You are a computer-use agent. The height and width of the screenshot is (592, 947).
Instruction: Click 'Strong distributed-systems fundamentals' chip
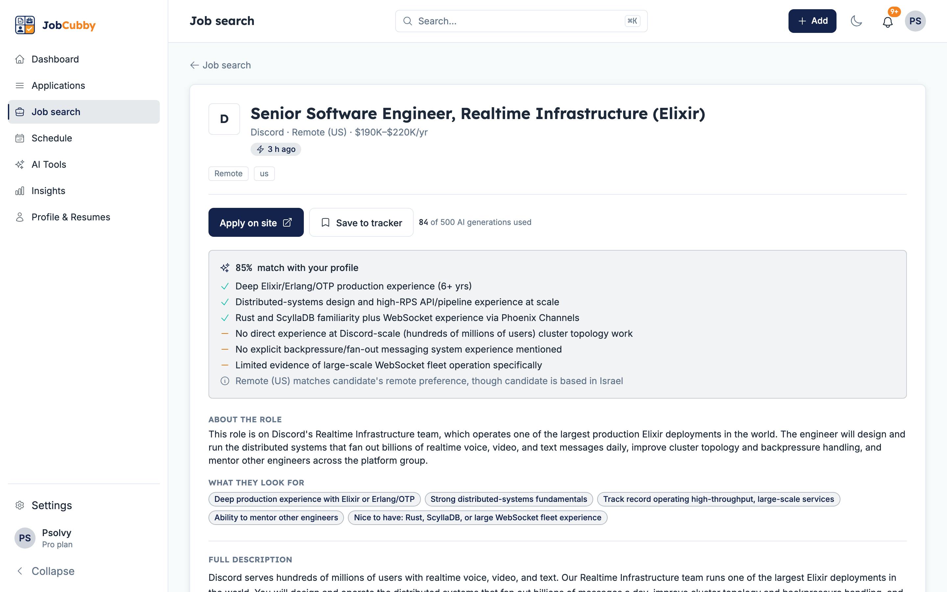(x=509, y=499)
